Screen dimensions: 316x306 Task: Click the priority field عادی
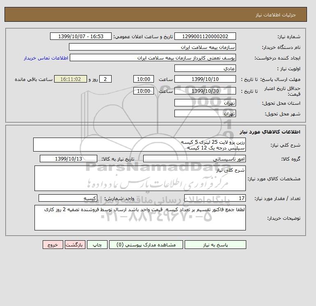point(205,68)
